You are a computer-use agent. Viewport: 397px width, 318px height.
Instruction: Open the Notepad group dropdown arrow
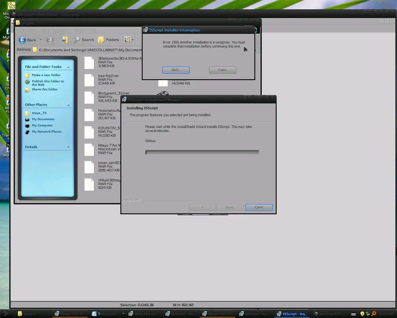tap(123, 314)
